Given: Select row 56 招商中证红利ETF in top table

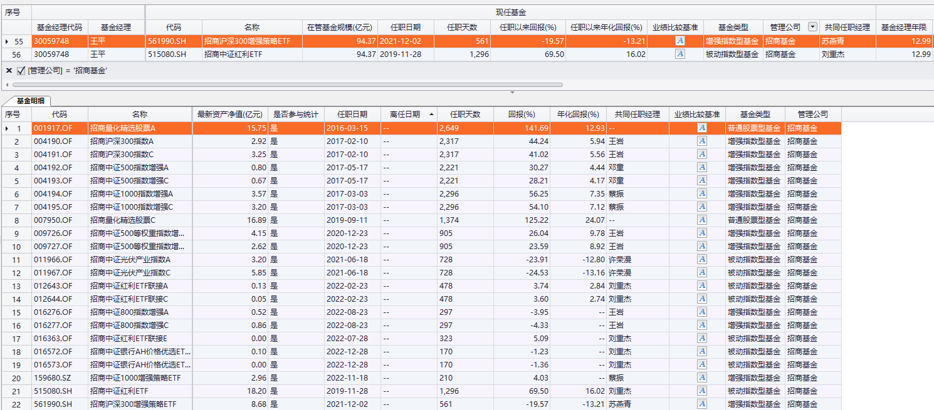Looking at the screenshot, I should click(466, 54).
